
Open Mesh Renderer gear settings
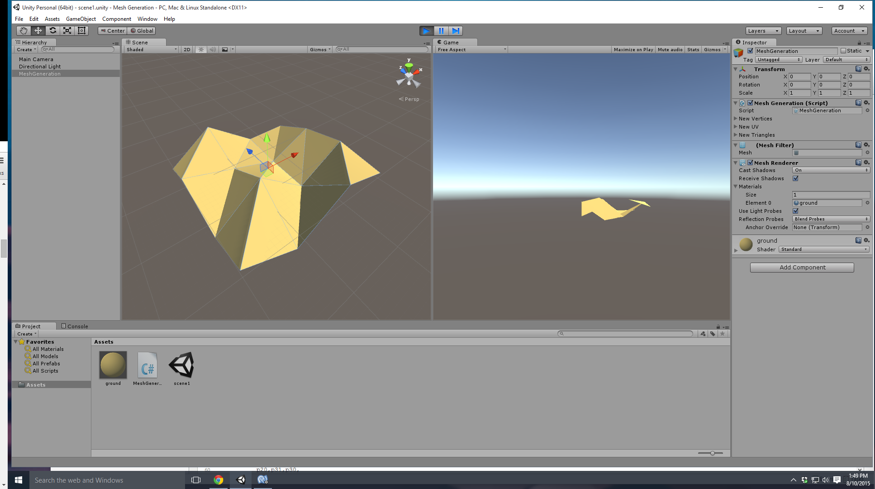click(866, 163)
